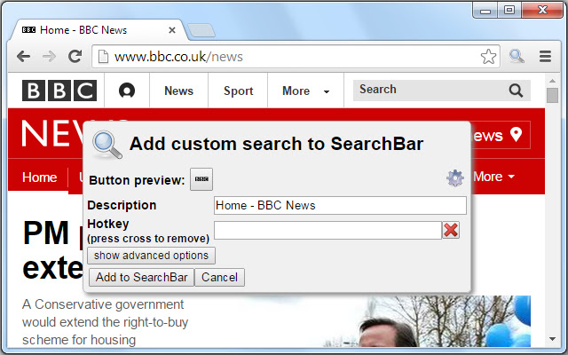Screen dimensions: 568x355
Task: Show advanced options
Action: coord(151,256)
